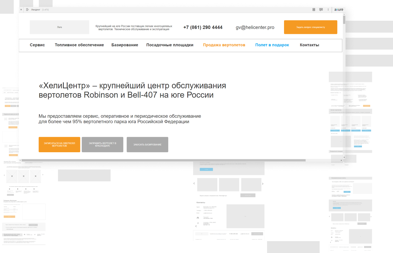Screen dimensions: 393x253
Task: Click the email gv@helicenter.pro in header
Action: point(255,27)
